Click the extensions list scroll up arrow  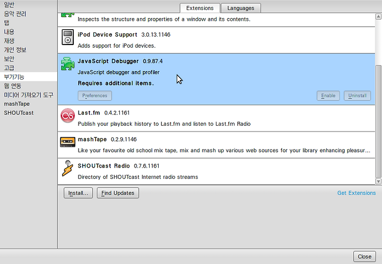[378, 16]
